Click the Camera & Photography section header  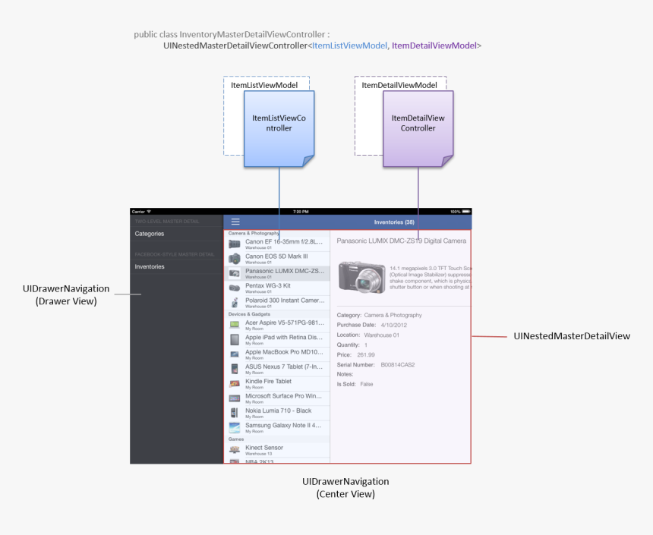coord(253,233)
